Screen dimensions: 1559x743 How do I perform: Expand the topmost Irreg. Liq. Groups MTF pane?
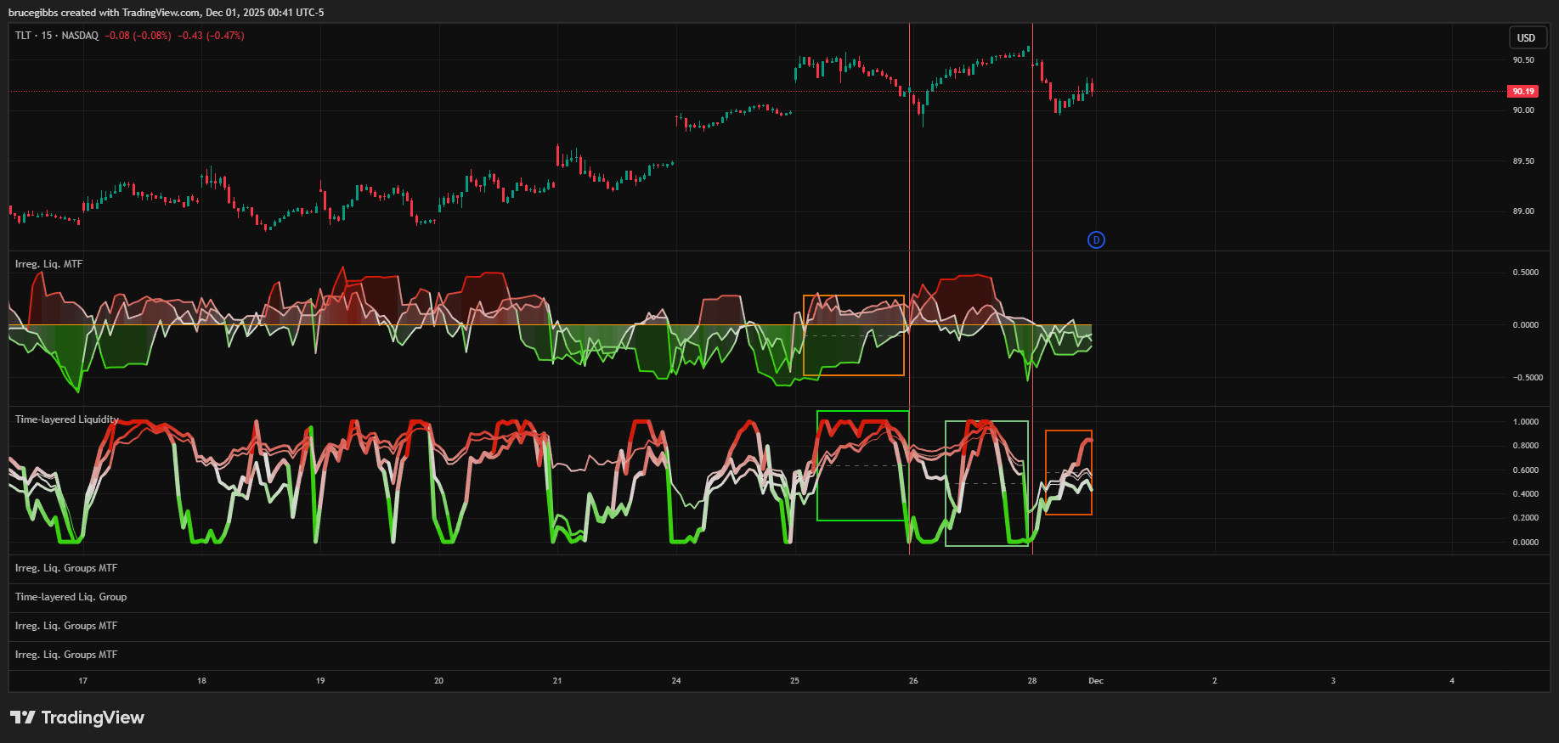coord(66,568)
